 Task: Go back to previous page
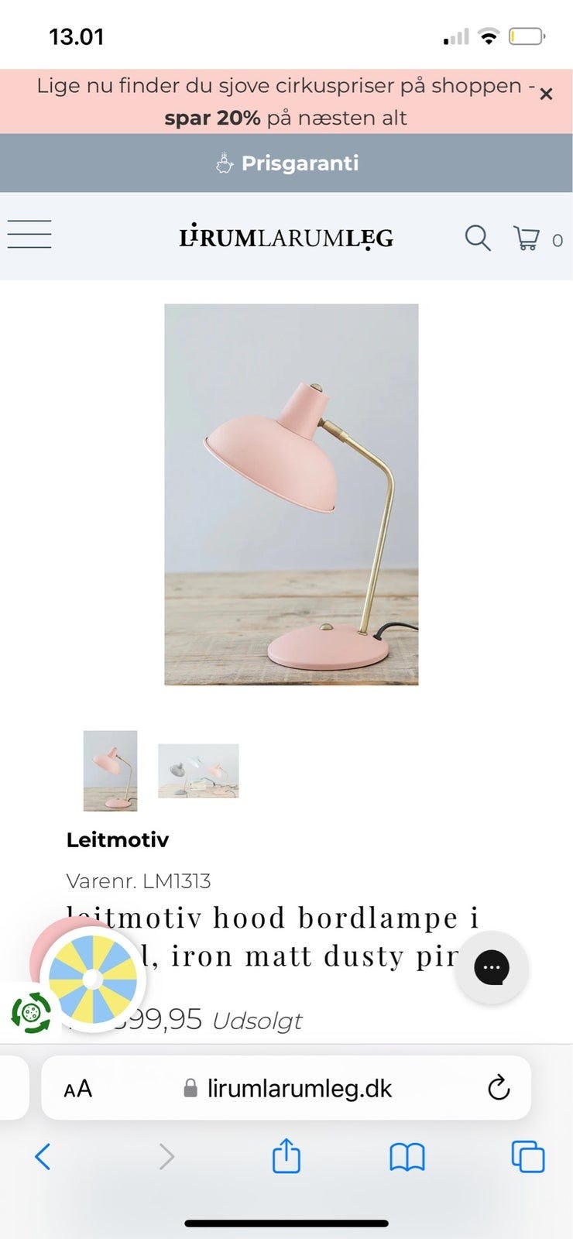tap(43, 1157)
